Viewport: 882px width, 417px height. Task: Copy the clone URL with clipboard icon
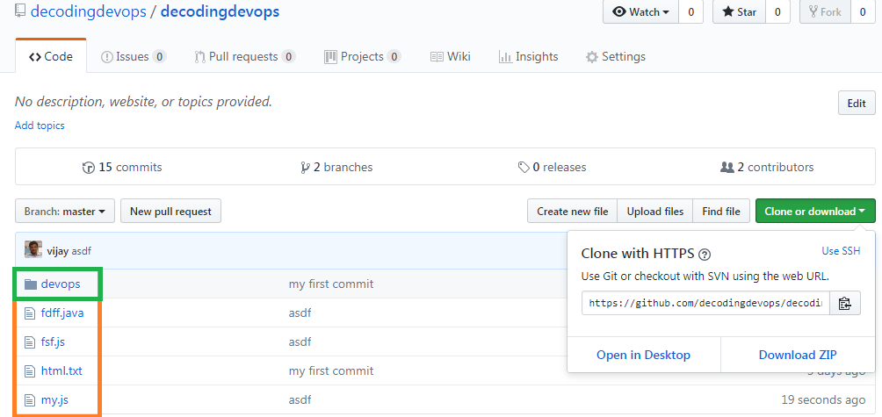pos(845,304)
